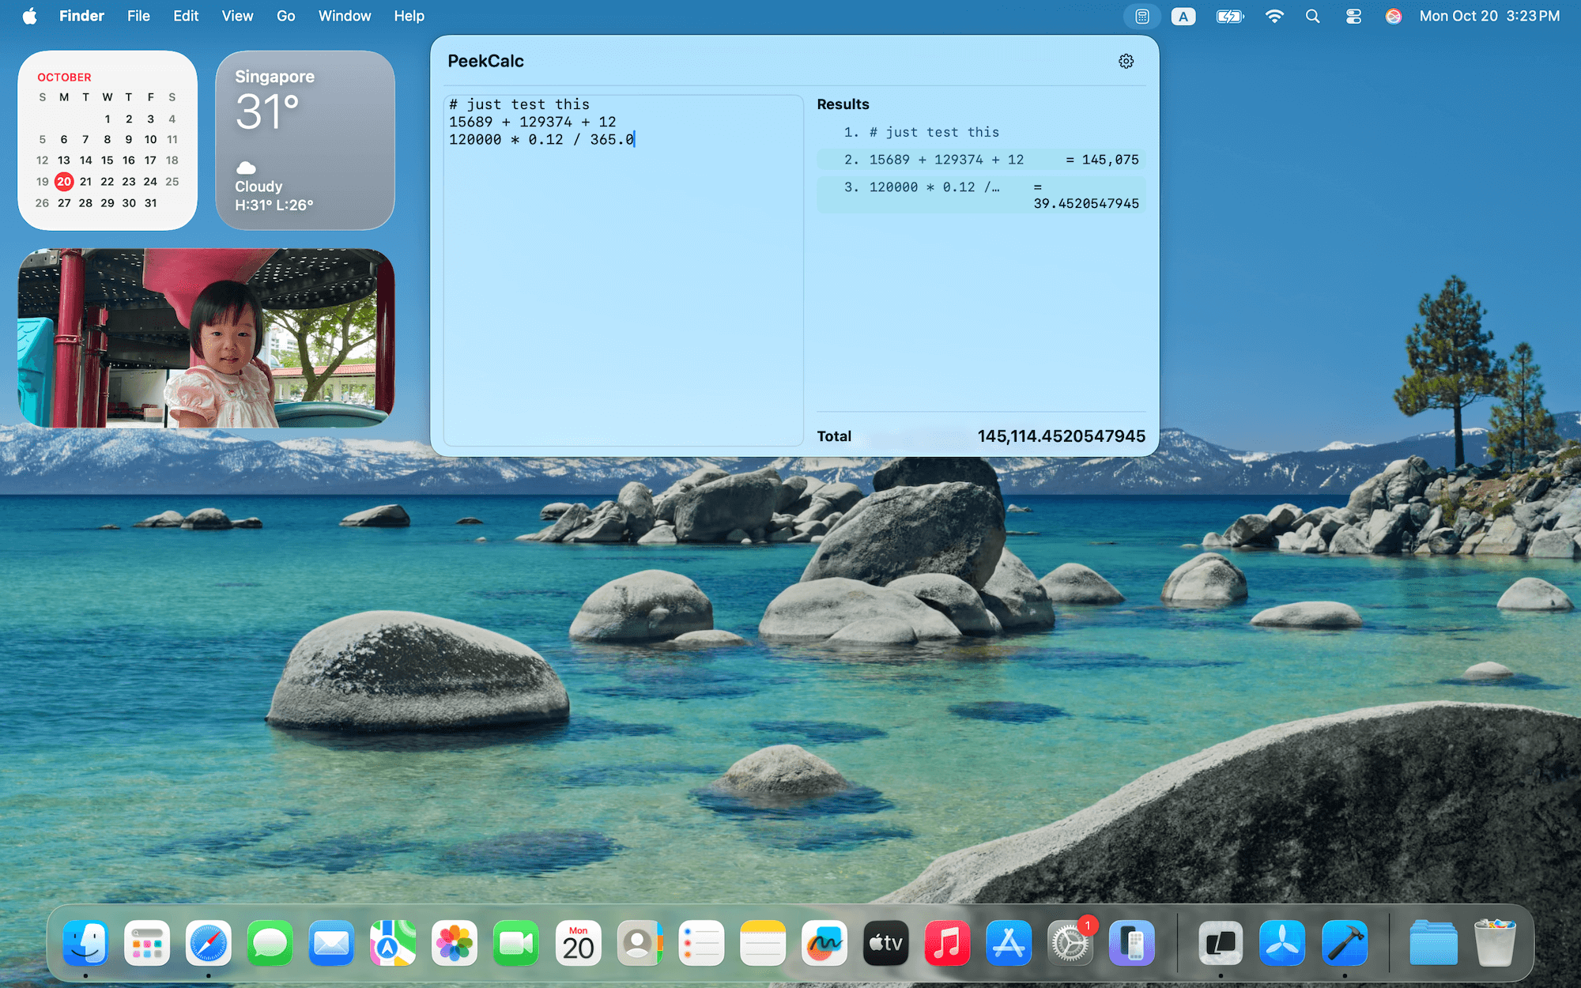Open Spotlight search from the menu bar
The width and height of the screenshot is (1581, 988).
click(1312, 16)
